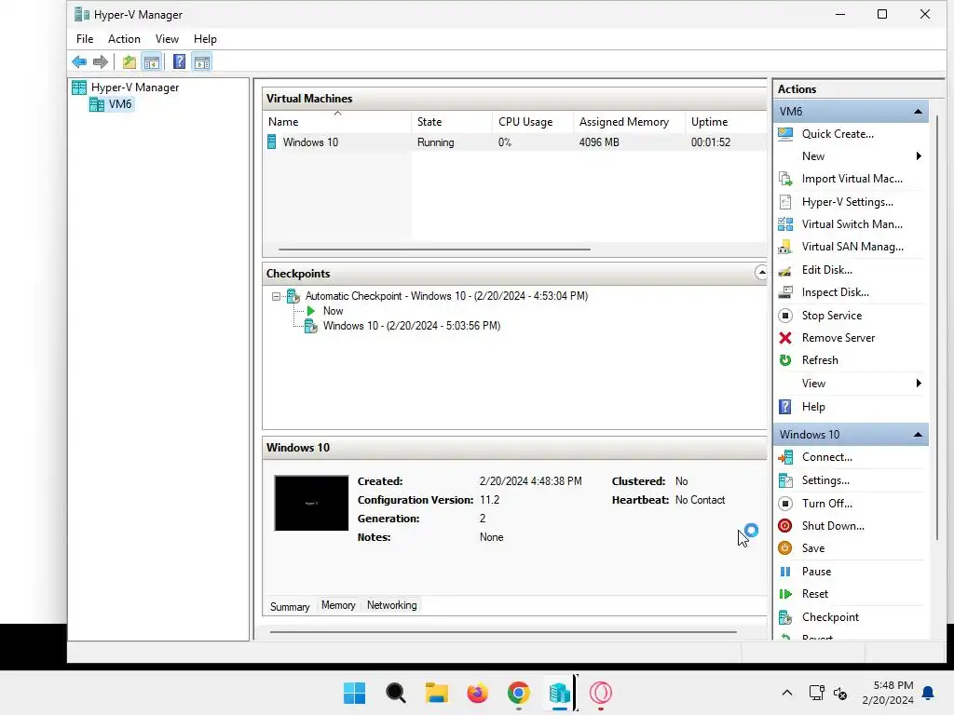Select the Now checkpoint node
This screenshot has width=954, height=715.
coord(333,311)
